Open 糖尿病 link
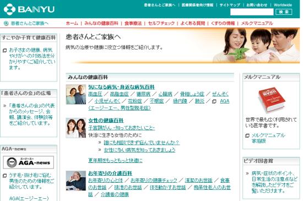 point(143,94)
